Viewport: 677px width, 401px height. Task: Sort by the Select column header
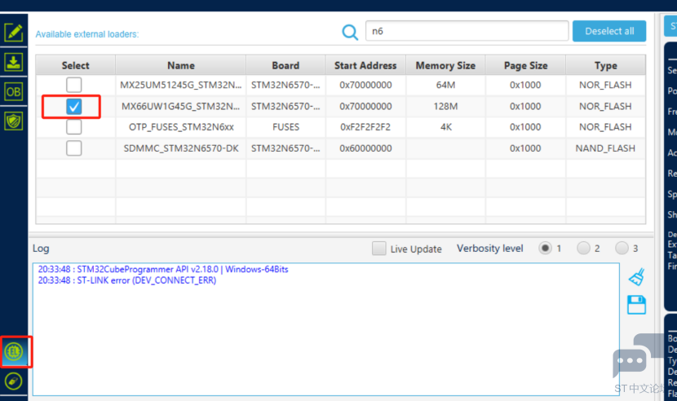pyautogui.click(x=76, y=65)
